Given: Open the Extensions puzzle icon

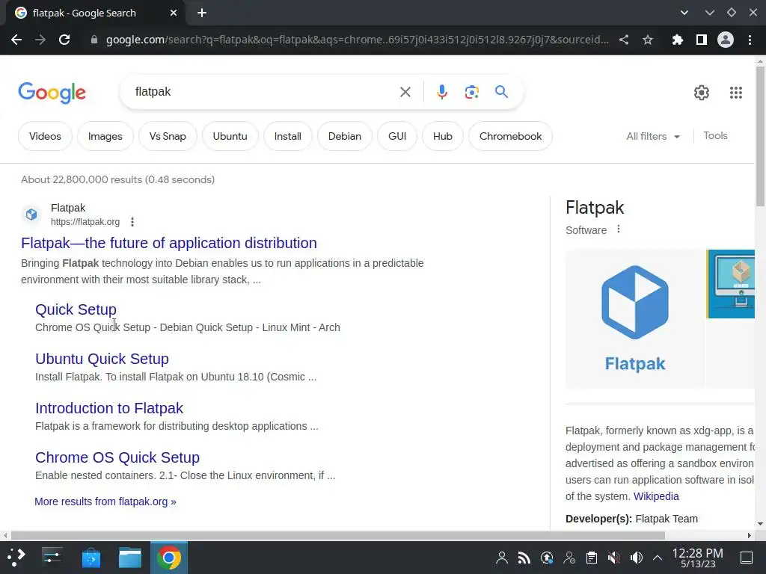Looking at the screenshot, I should coord(677,40).
